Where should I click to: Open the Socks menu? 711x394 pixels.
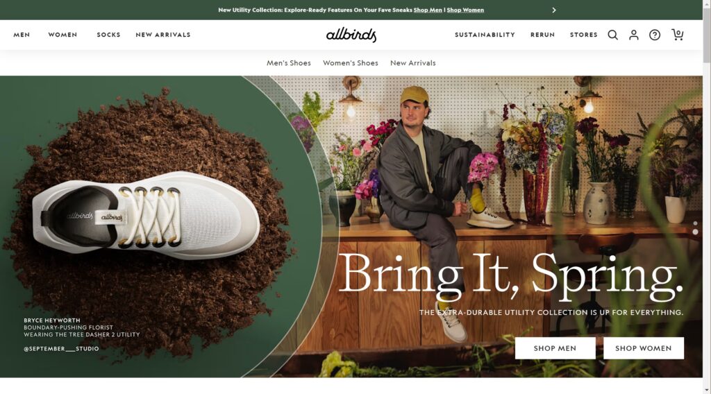tap(108, 35)
